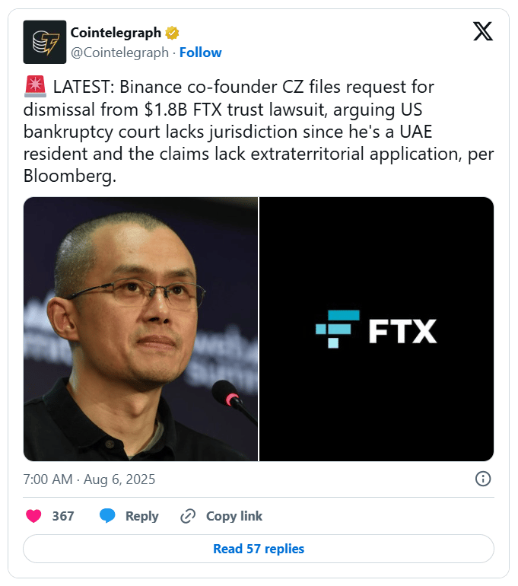518x586 pixels.
Task: Open the @Cointelegraph handle
Action: pos(119,53)
